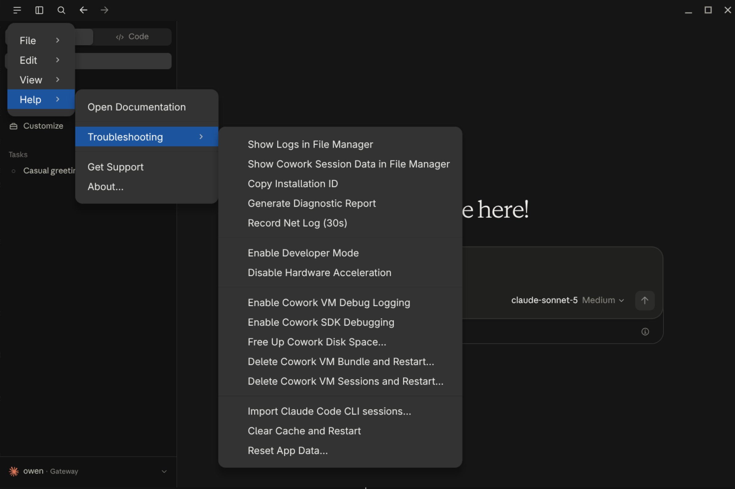Choose Show Logs in File Manager
The image size is (735, 489).
coord(340,144)
